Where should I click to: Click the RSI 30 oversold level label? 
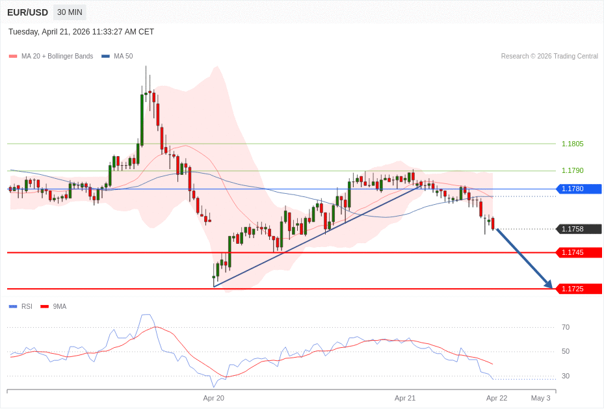(566, 376)
